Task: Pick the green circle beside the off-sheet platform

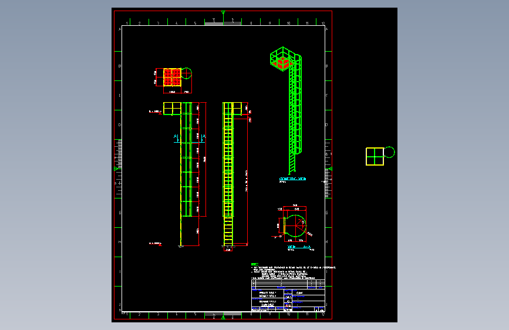Action: 389,152
